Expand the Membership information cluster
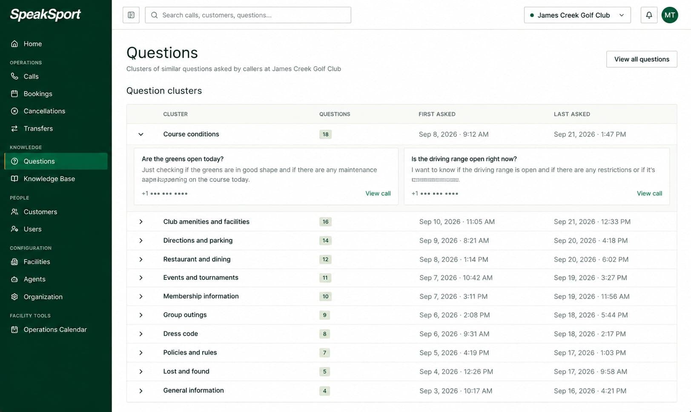The image size is (691, 412). click(x=141, y=296)
